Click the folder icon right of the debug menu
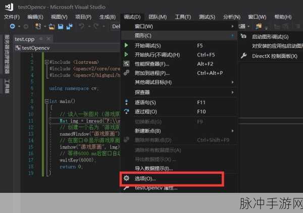The width and height of the screenshot is (303, 213). click(259, 26)
